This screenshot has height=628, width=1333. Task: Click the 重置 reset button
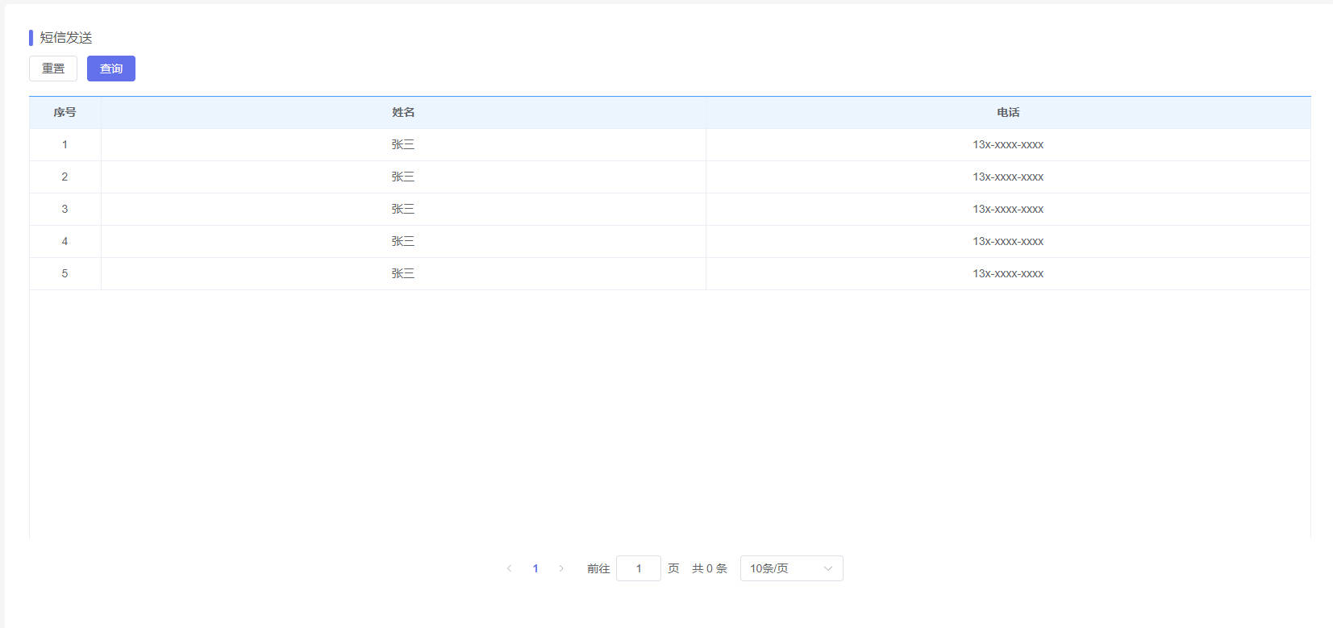coord(53,69)
